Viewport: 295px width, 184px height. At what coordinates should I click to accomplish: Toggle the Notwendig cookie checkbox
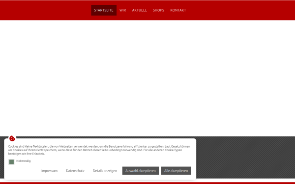(11, 162)
